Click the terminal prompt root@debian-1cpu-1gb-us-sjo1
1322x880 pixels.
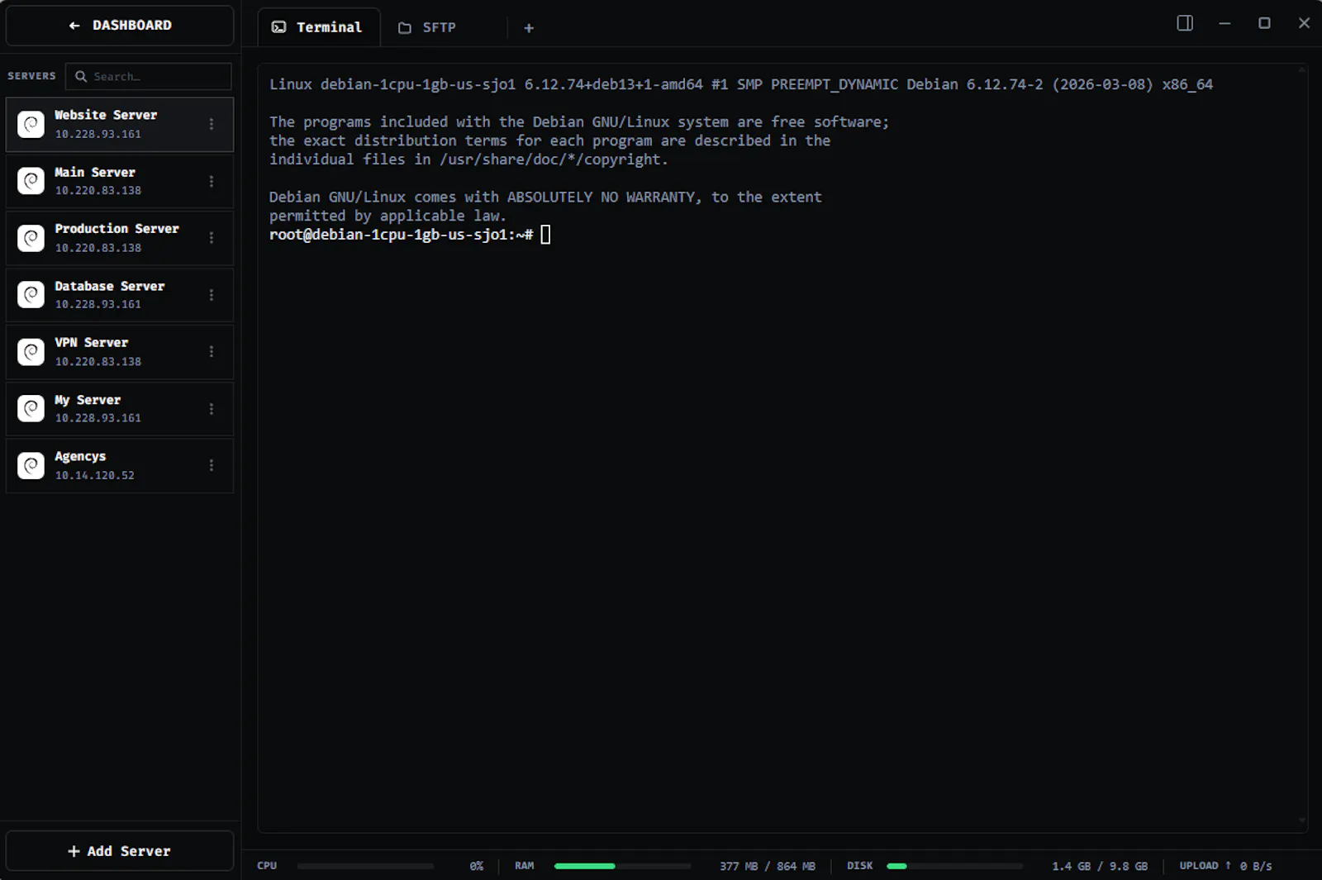[x=401, y=235]
